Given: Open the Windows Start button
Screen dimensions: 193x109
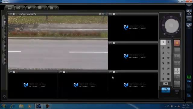Looking at the screenshot, I should tap(4, 106).
